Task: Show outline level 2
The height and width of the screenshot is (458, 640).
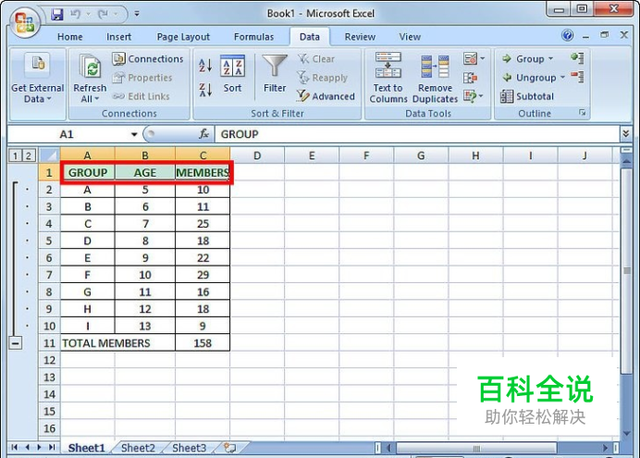Action: tap(28, 155)
